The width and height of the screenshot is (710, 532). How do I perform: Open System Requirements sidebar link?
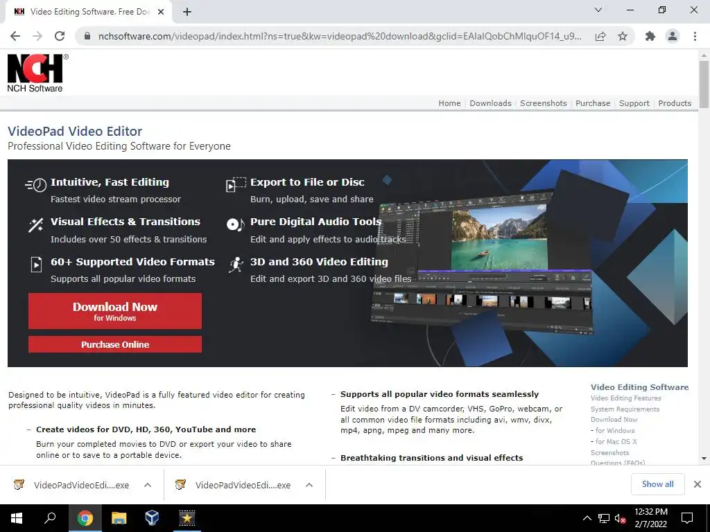tap(625, 409)
